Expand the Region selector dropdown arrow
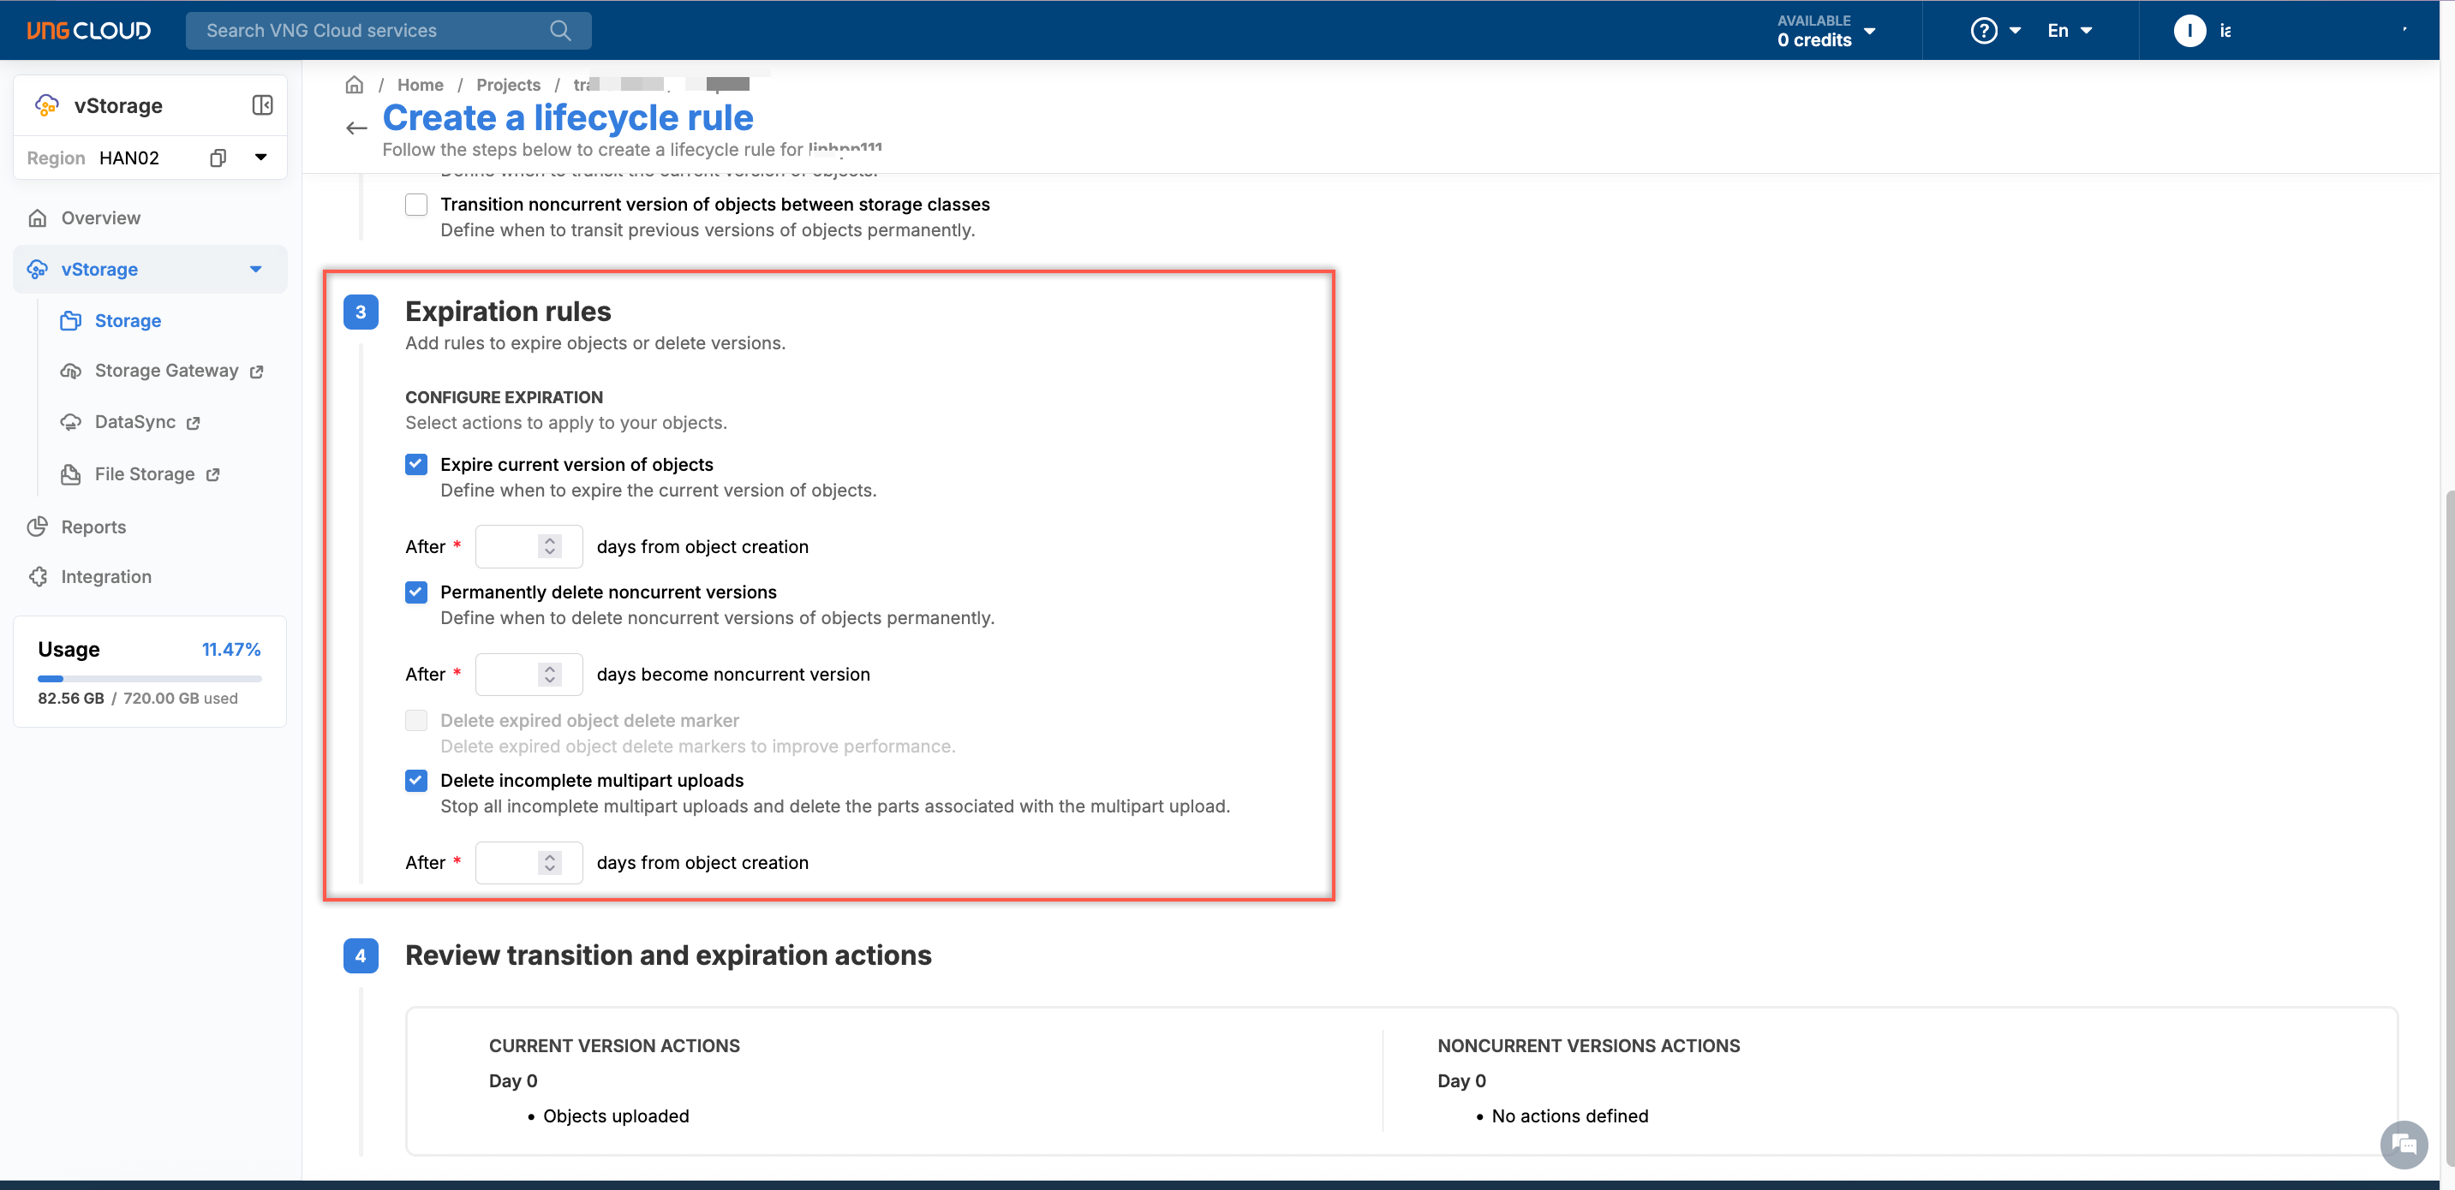 [x=260, y=158]
